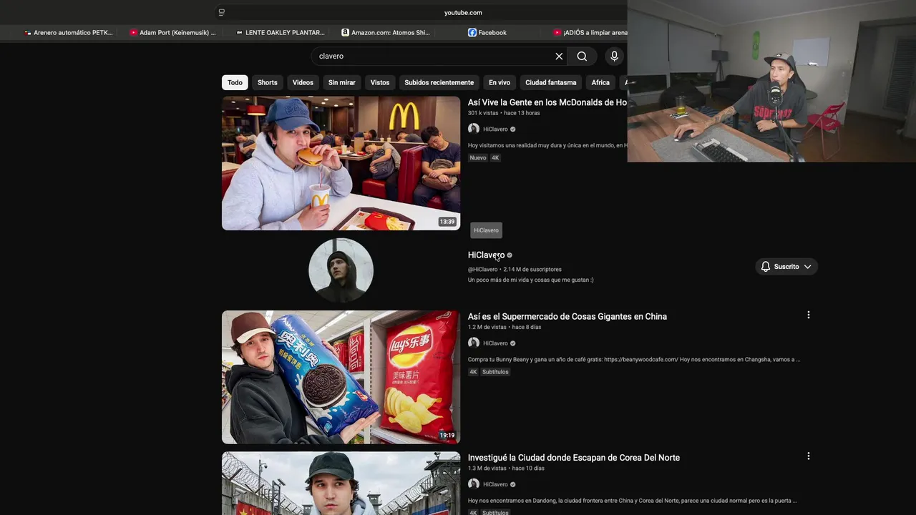Image resolution: width=916 pixels, height=515 pixels.
Task: Click the youtube.com address bar
Action: (463, 12)
